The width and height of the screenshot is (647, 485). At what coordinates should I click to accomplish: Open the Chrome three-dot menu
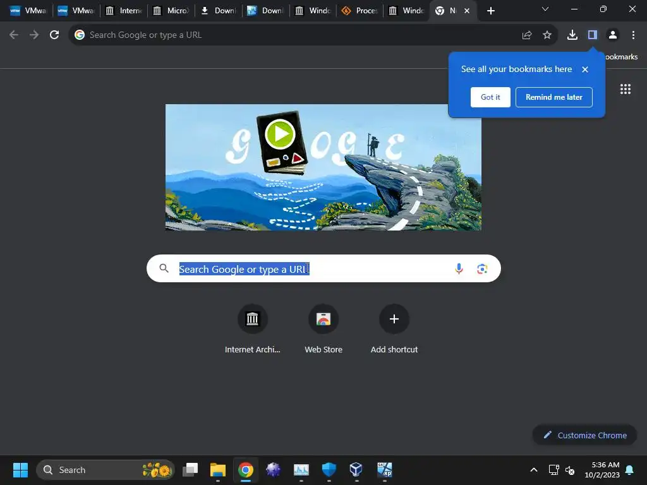point(633,35)
